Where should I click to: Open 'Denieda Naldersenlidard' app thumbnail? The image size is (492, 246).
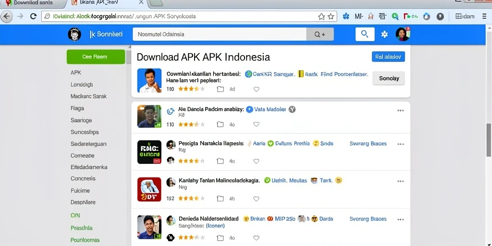149,227
